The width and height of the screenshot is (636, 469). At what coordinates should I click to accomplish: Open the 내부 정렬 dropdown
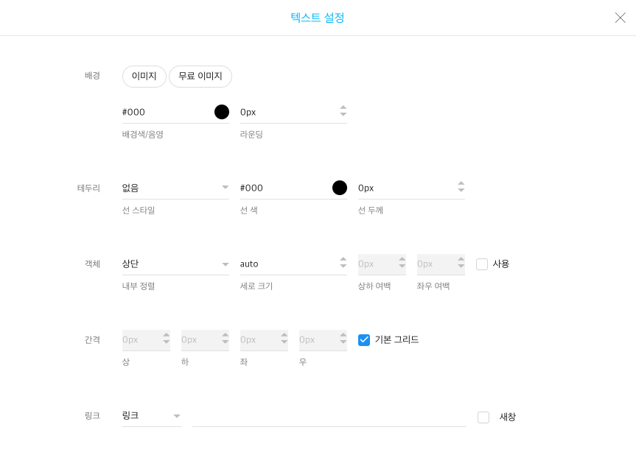[x=175, y=264]
